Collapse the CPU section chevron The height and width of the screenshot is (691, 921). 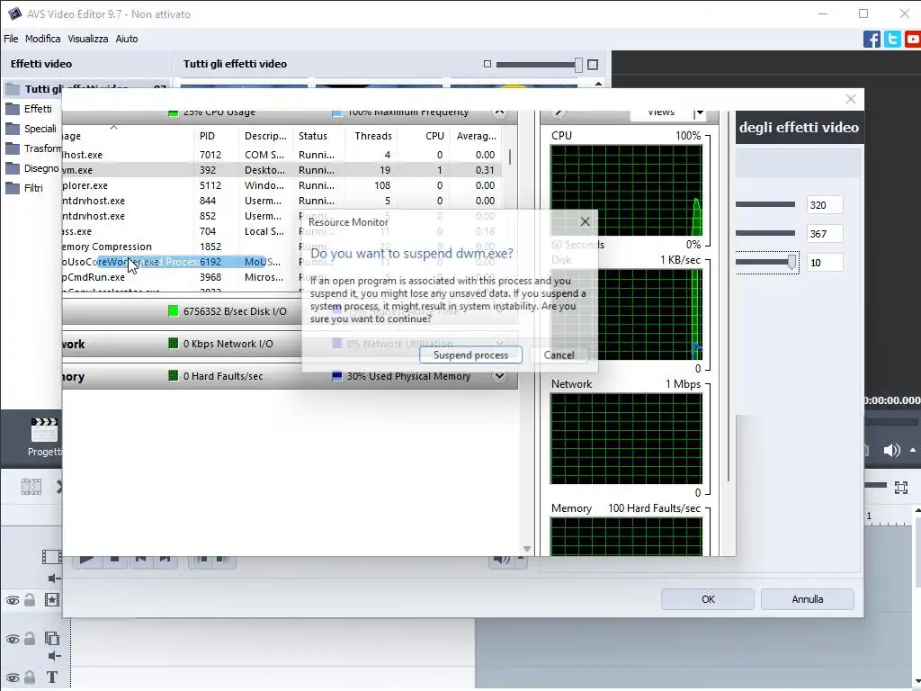coord(499,112)
